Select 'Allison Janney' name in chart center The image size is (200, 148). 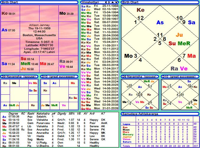pyautogui.click(x=39, y=25)
